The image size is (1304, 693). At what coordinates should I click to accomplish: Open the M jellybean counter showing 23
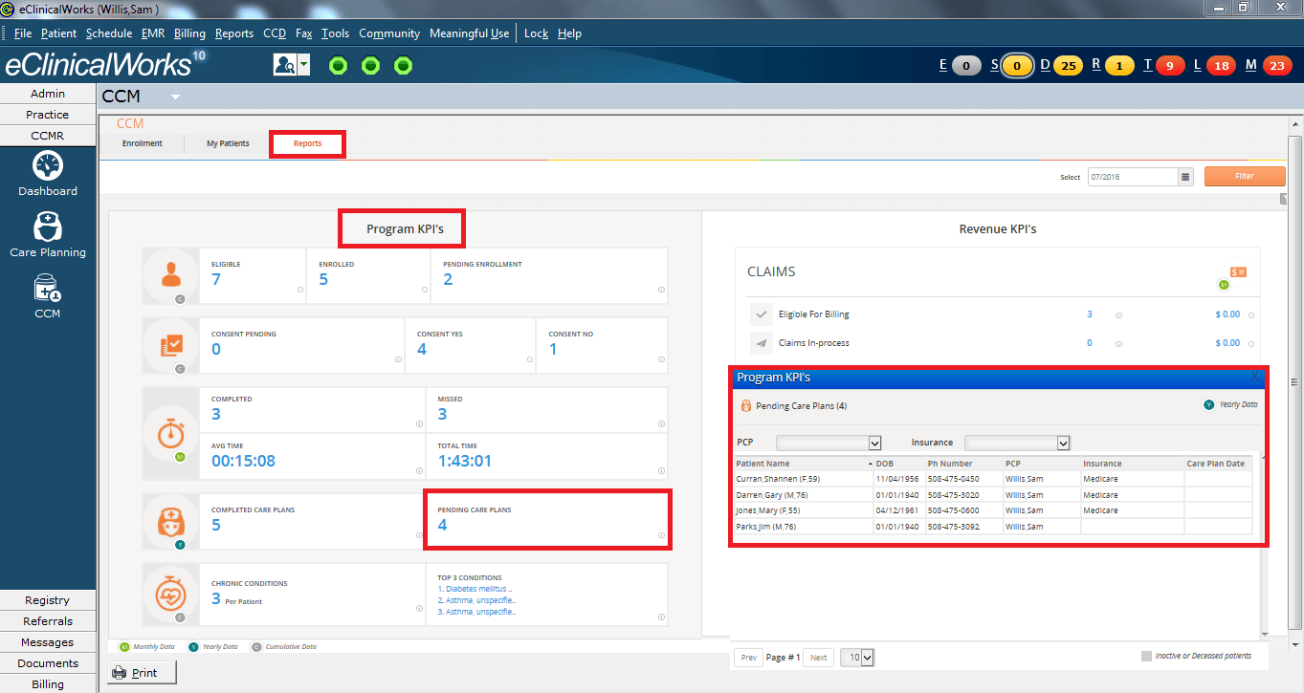[x=1276, y=66]
